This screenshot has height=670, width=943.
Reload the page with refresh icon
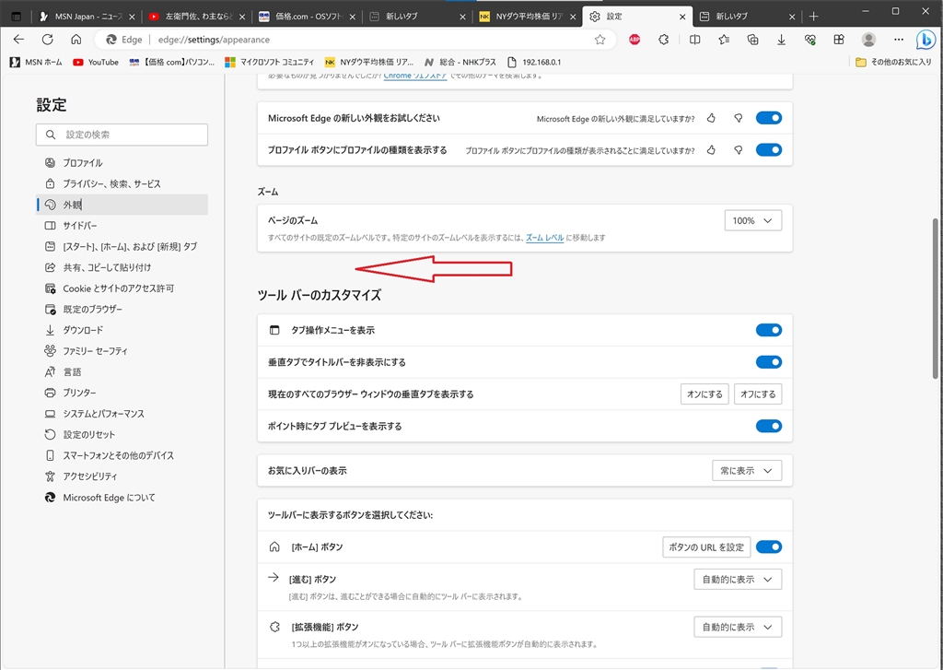point(48,40)
